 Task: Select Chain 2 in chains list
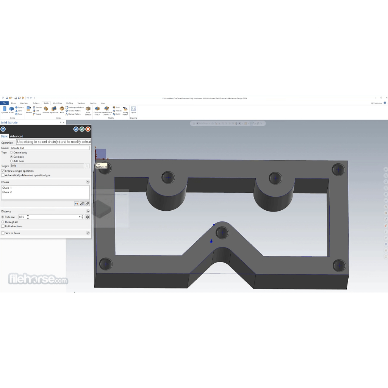[7, 192]
